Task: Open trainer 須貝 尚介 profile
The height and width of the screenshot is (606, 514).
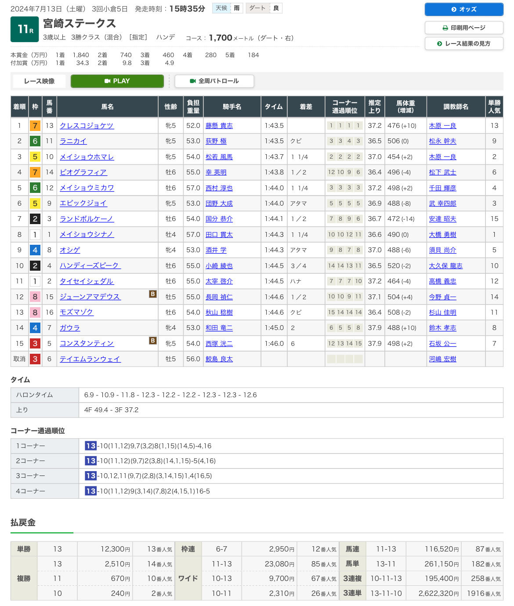Action: 442,250
